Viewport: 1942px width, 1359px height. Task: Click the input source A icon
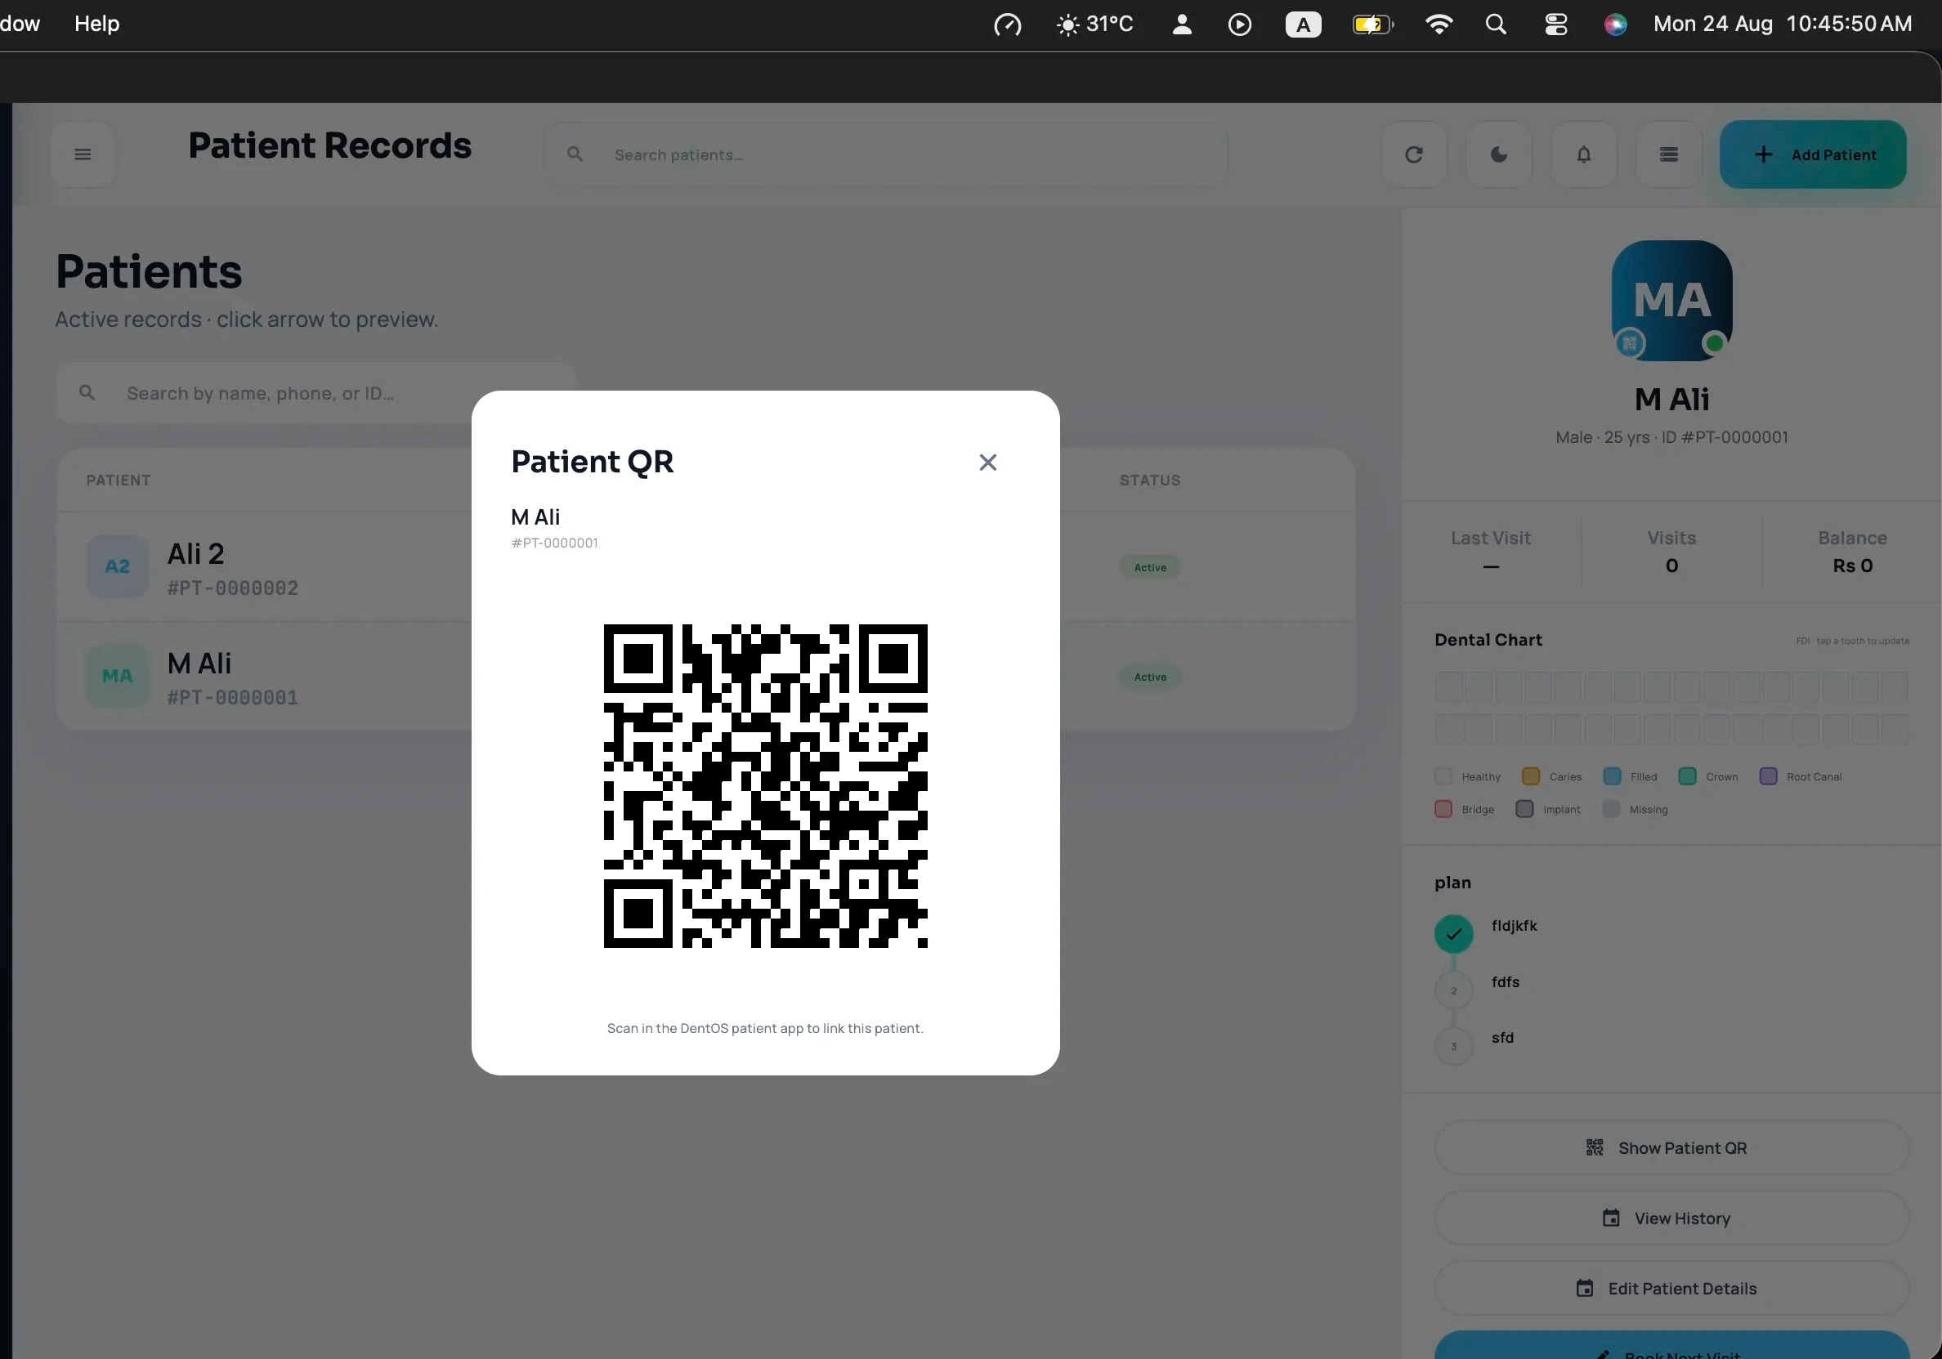click(x=1304, y=25)
